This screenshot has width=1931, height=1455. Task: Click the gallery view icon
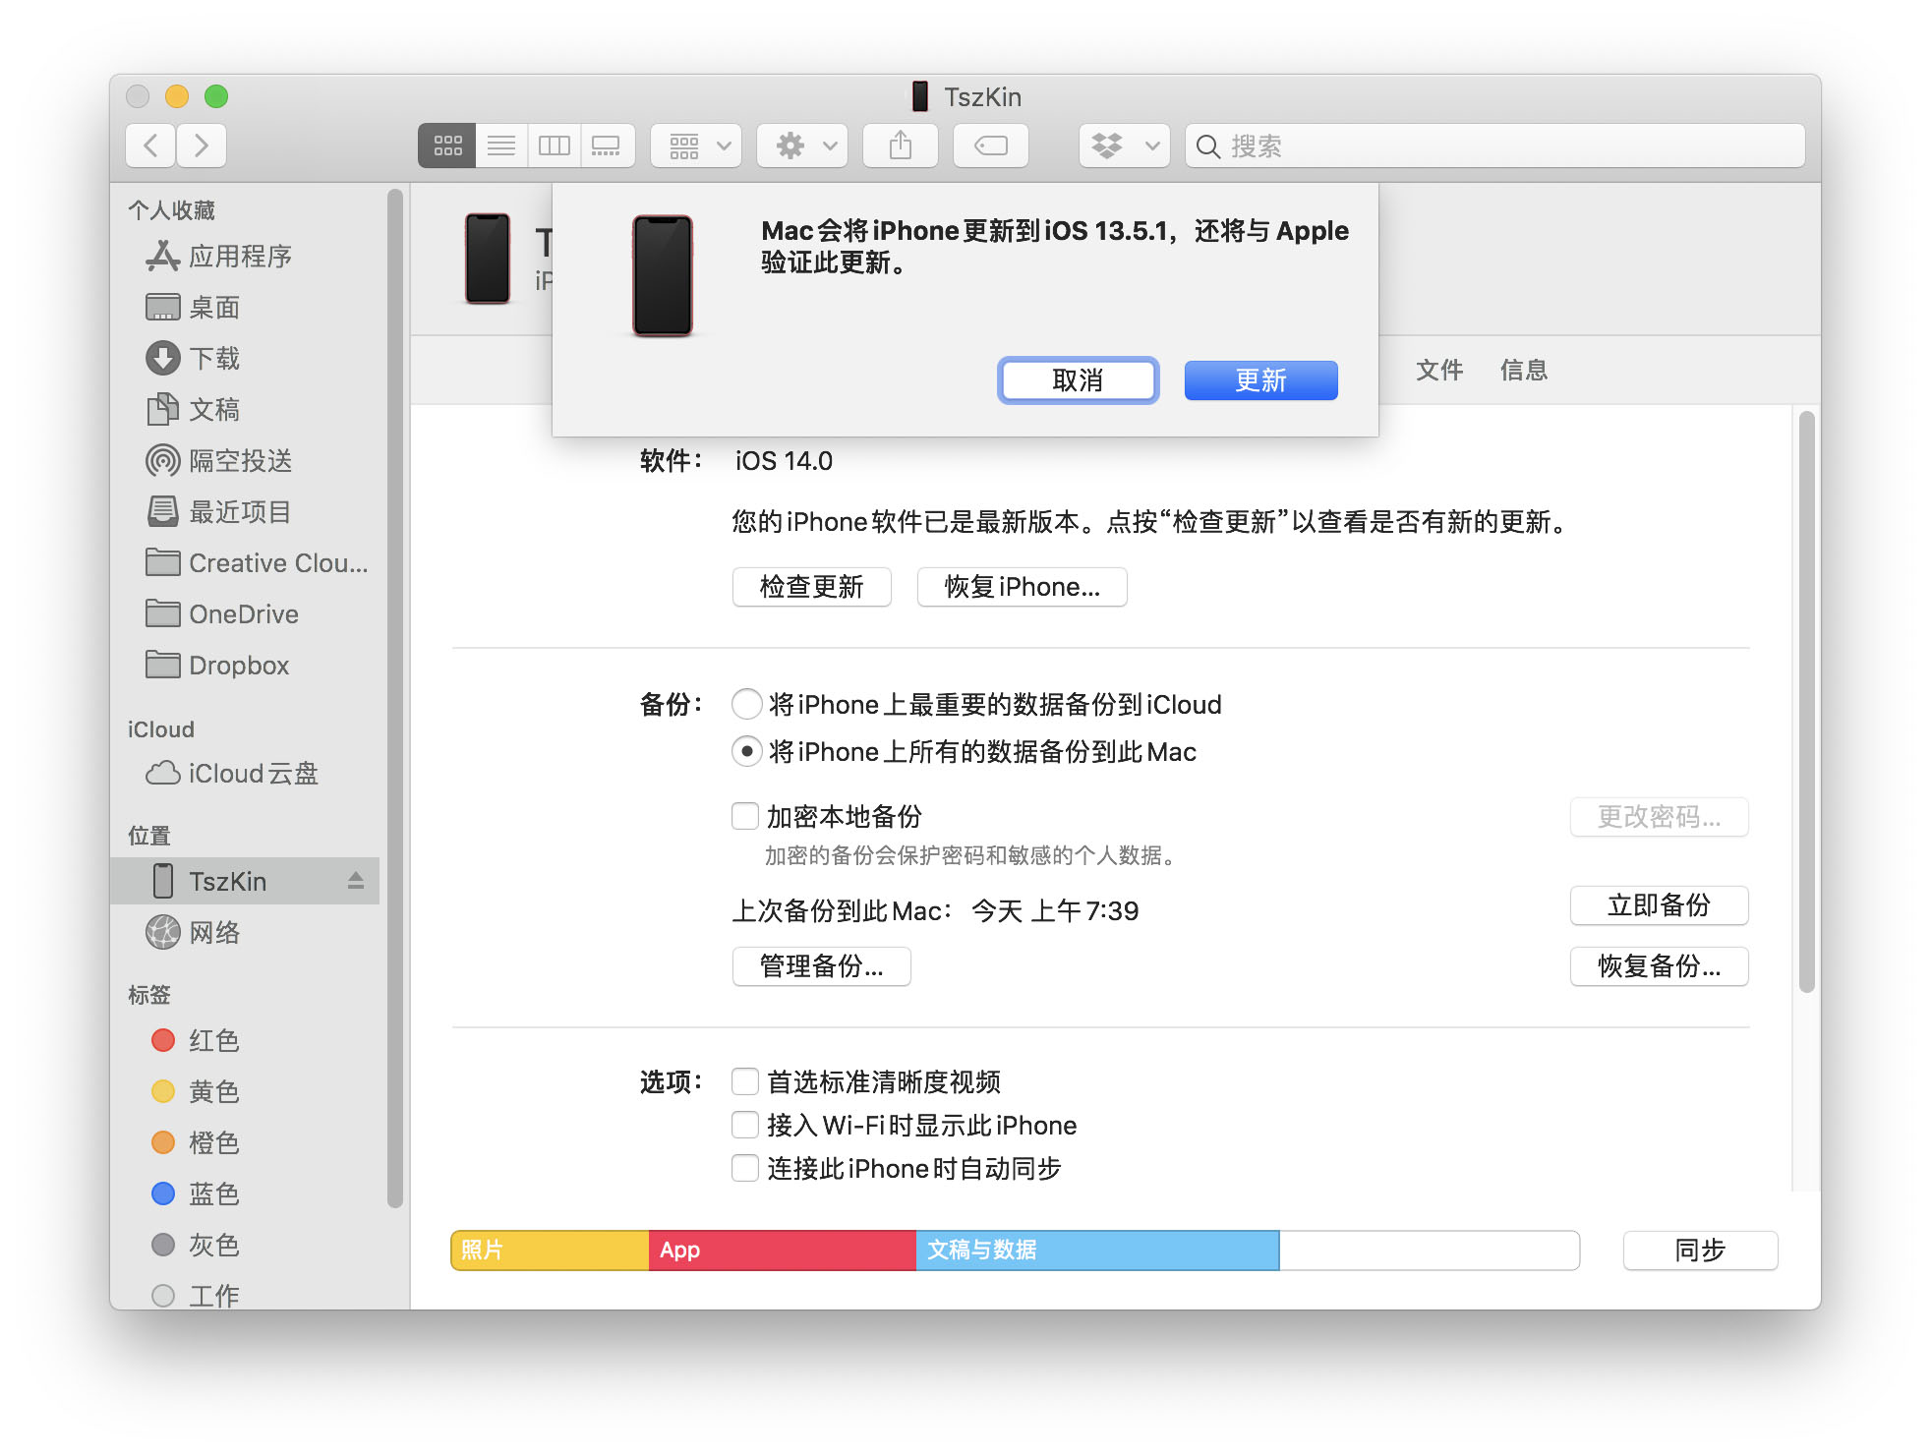(607, 145)
